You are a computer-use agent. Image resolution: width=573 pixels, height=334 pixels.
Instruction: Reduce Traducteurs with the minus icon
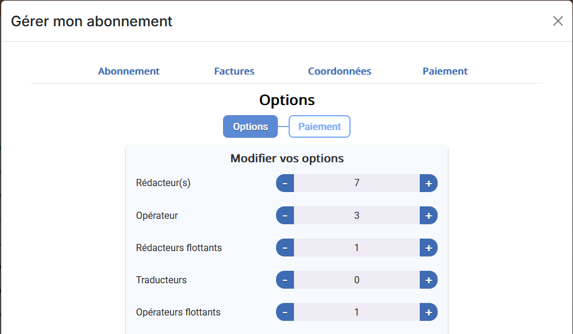[x=285, y=280]
